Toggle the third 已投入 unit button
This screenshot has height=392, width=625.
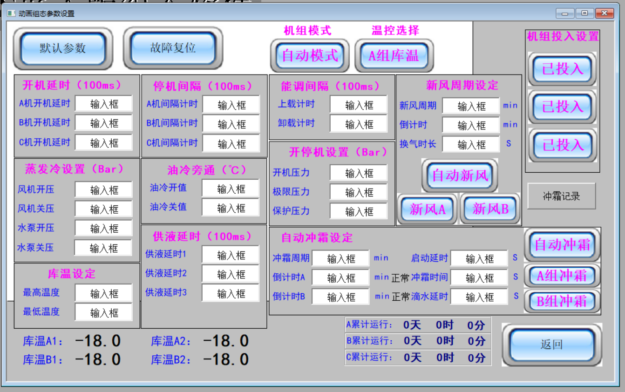pyautogui.click(x=562, y=145)
